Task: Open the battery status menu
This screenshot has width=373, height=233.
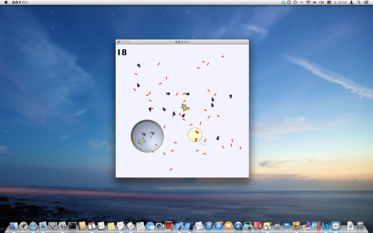Action: [x=322, y=2]
